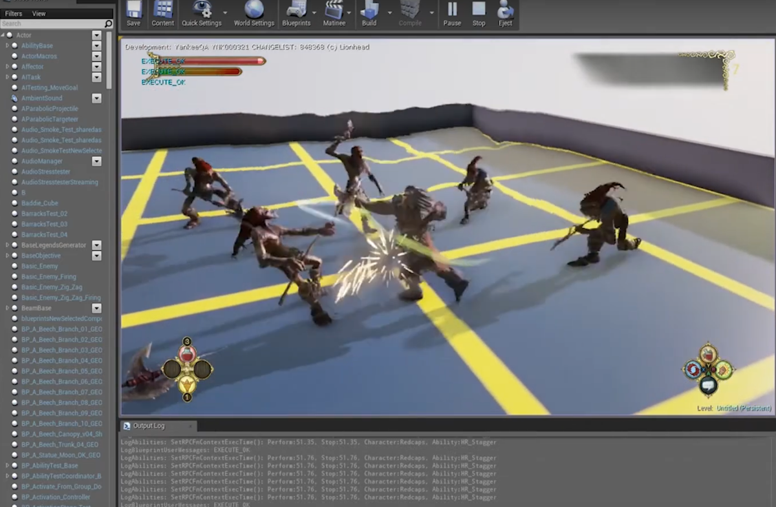This screenshot has width=776, height=507.
Task: Expand the BaseLegendsGenerator tree node
Action: click(7, 245)
